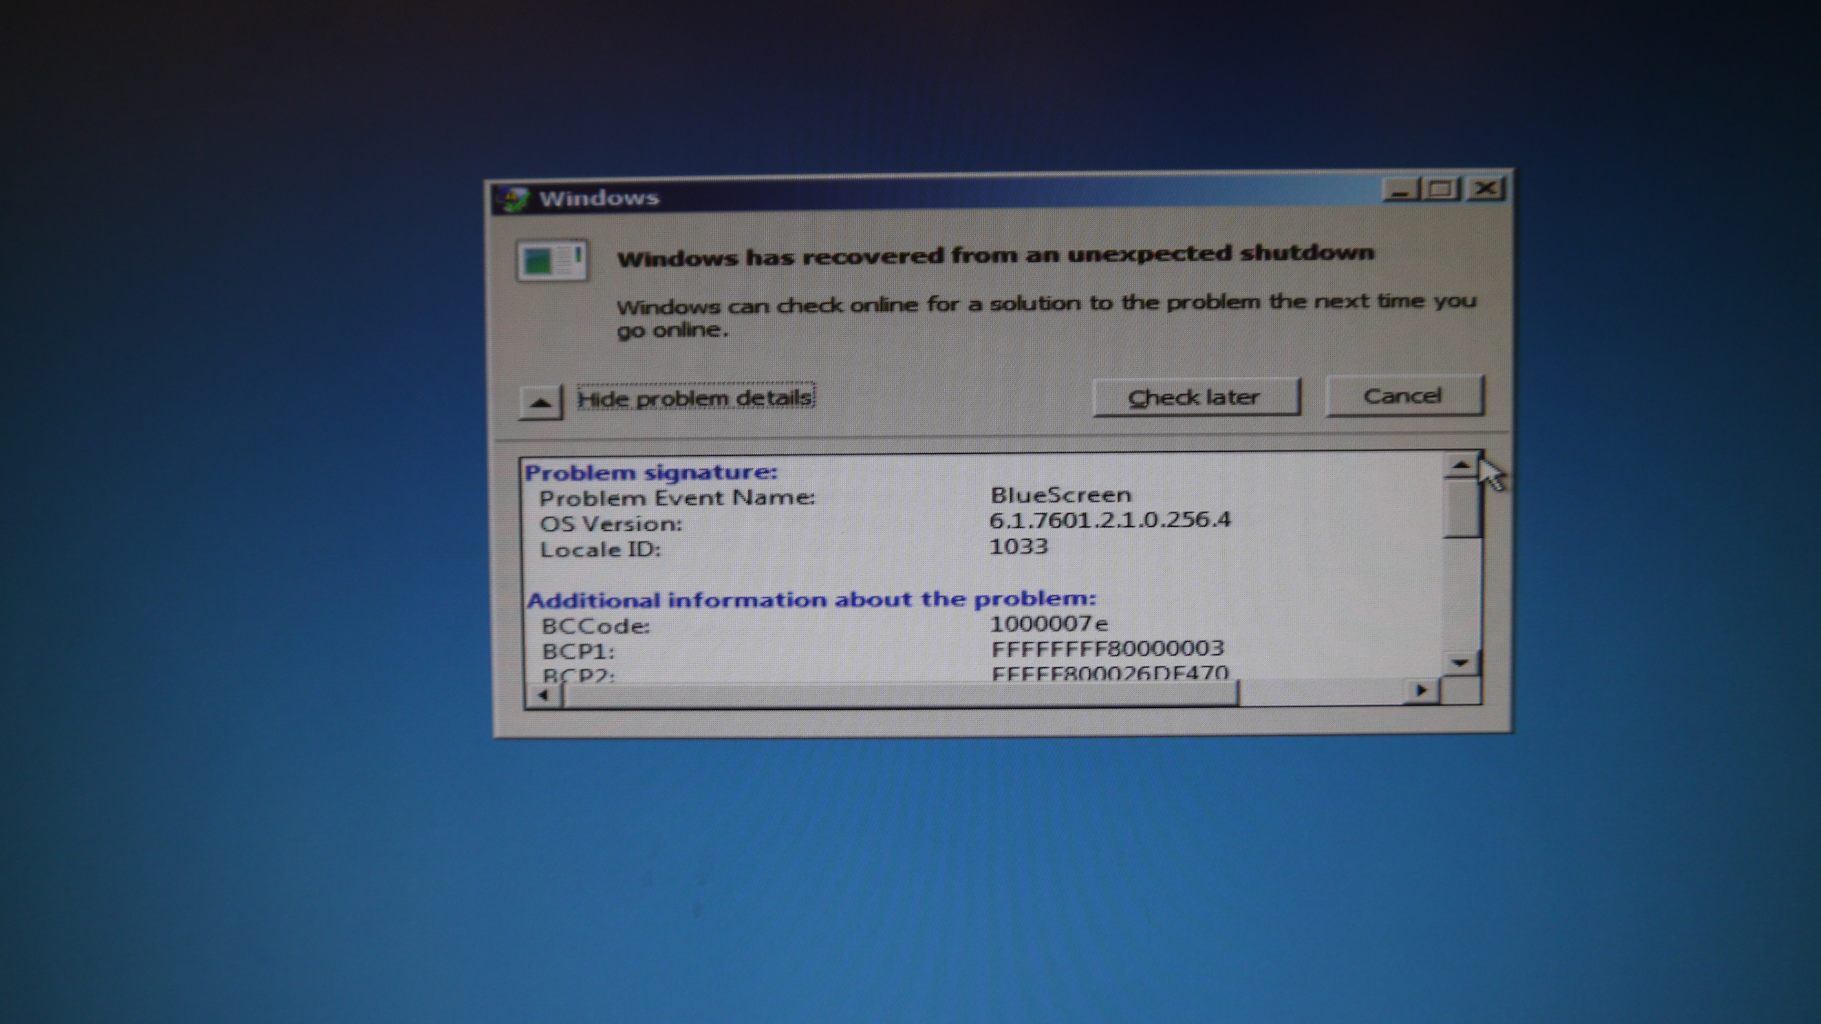Click the BCCode label

596,627
